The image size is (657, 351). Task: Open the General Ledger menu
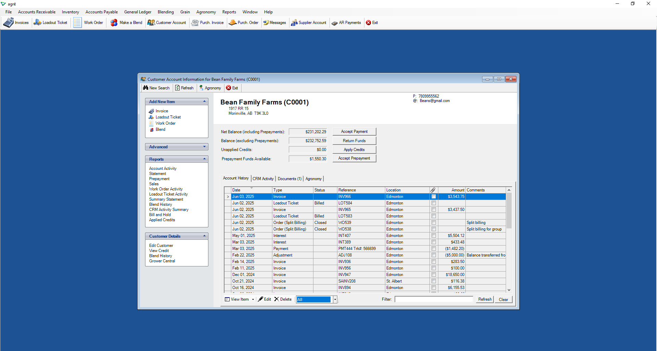point(138,12)
